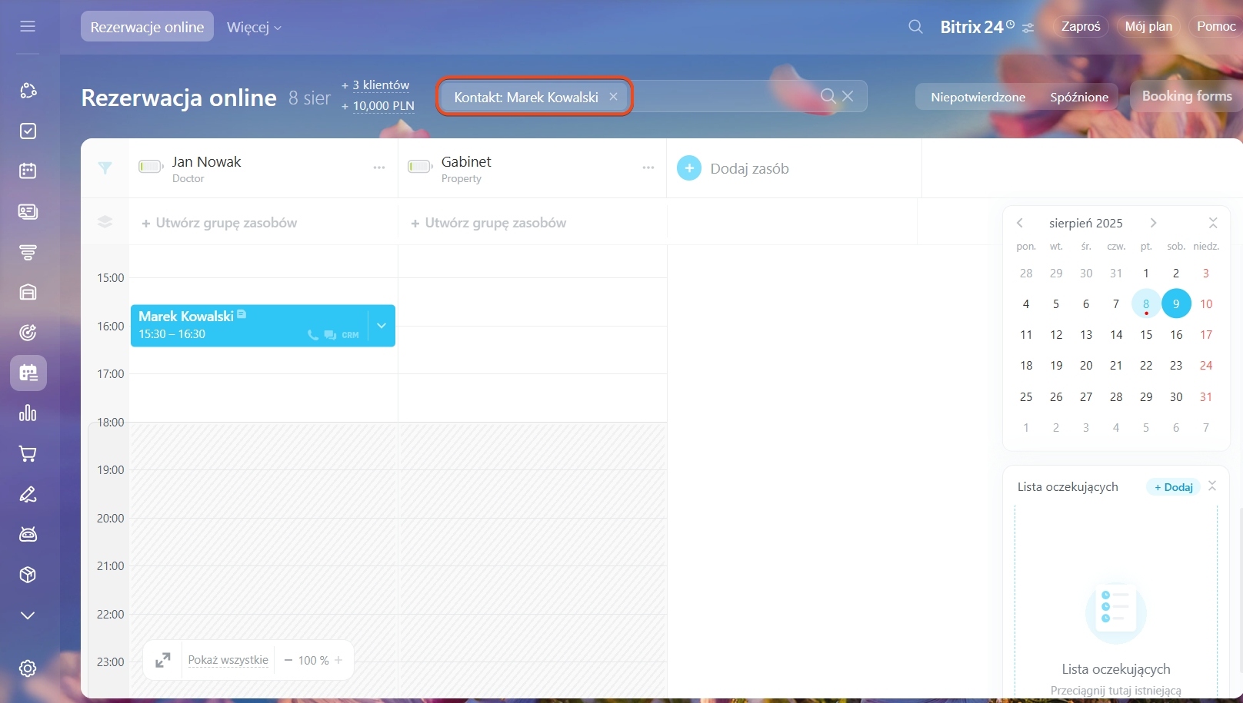This screenshot has height=703, width=1243.
Task: Open the hamburger menu in sidebar
Action: [x=28, y=27]
